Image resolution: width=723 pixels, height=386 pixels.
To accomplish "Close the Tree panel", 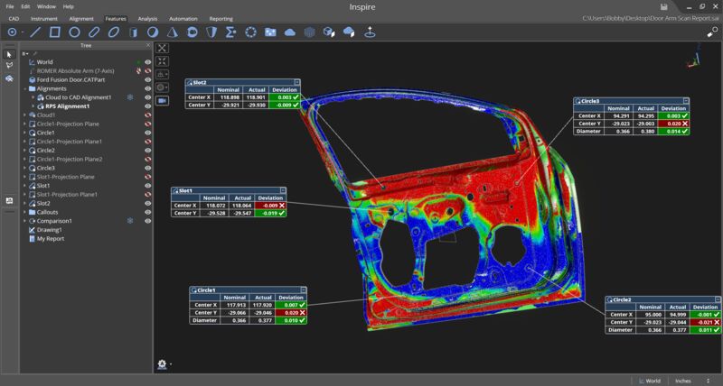I will [148, 46].
